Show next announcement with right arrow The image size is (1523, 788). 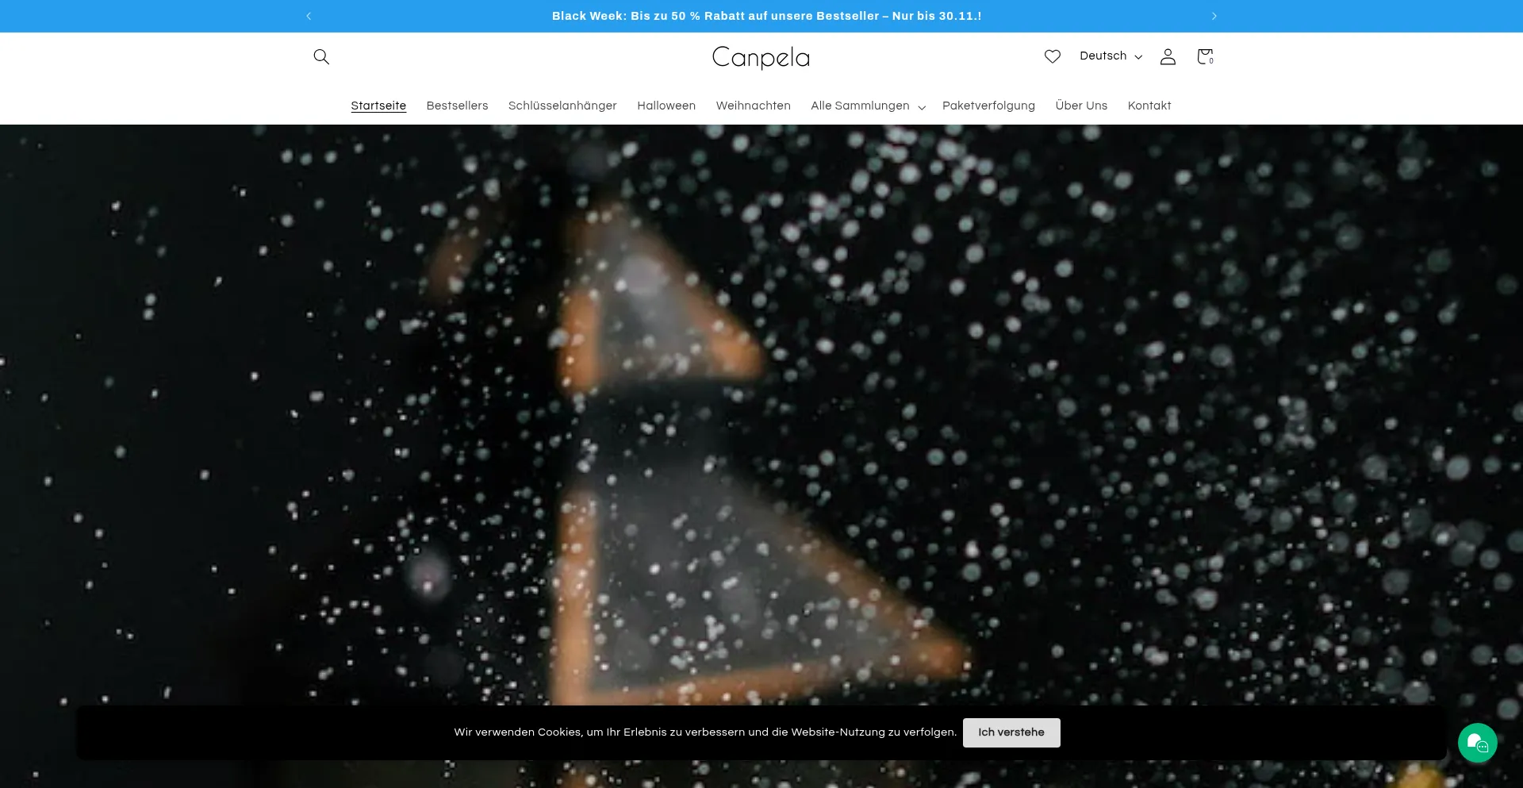click(1214, 16)
